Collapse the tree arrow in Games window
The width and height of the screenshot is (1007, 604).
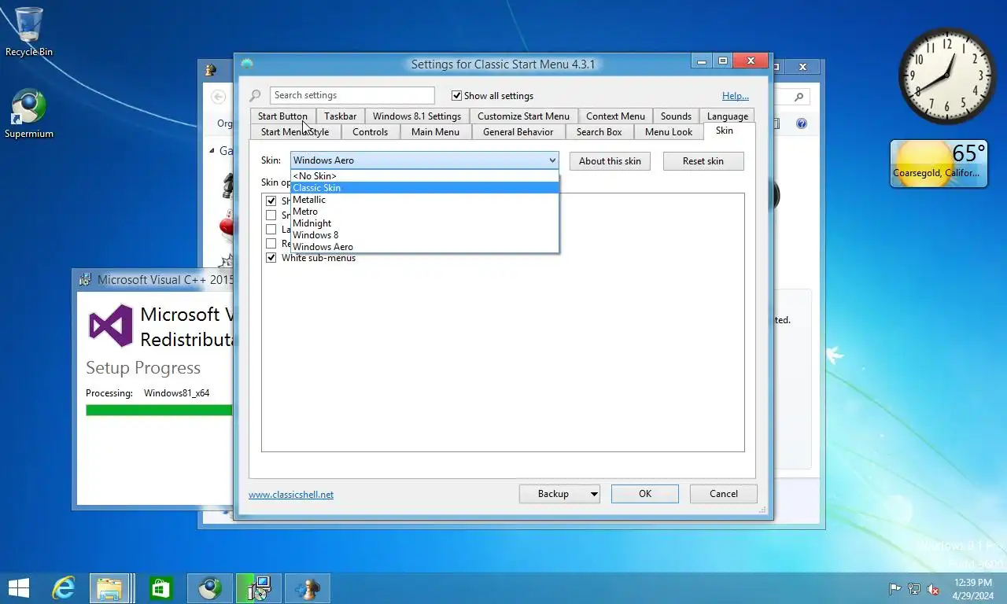[212, 151]
